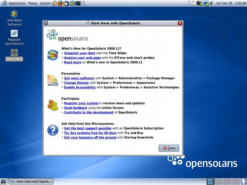The height and width of the screenshot is (185, 247).
Task: Switch to the first workspace
Action: [x=210, y=182]
